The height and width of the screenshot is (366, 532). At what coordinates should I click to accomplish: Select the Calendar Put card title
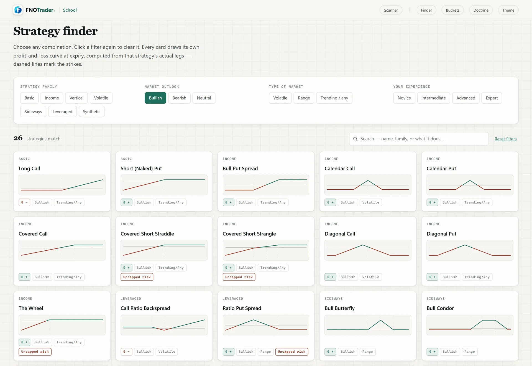click(441, 169)
